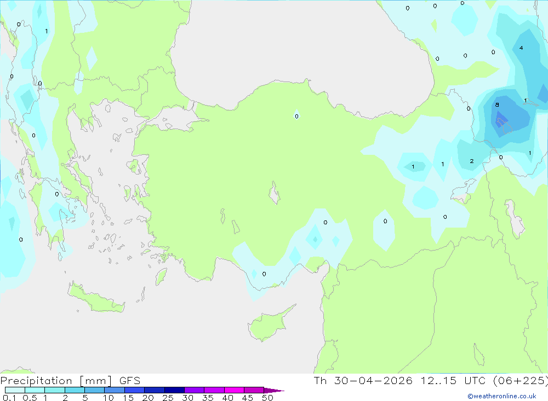
Task: Click the 0.1–0.5 mm legend color segment
Action: (x=15, y=390)
